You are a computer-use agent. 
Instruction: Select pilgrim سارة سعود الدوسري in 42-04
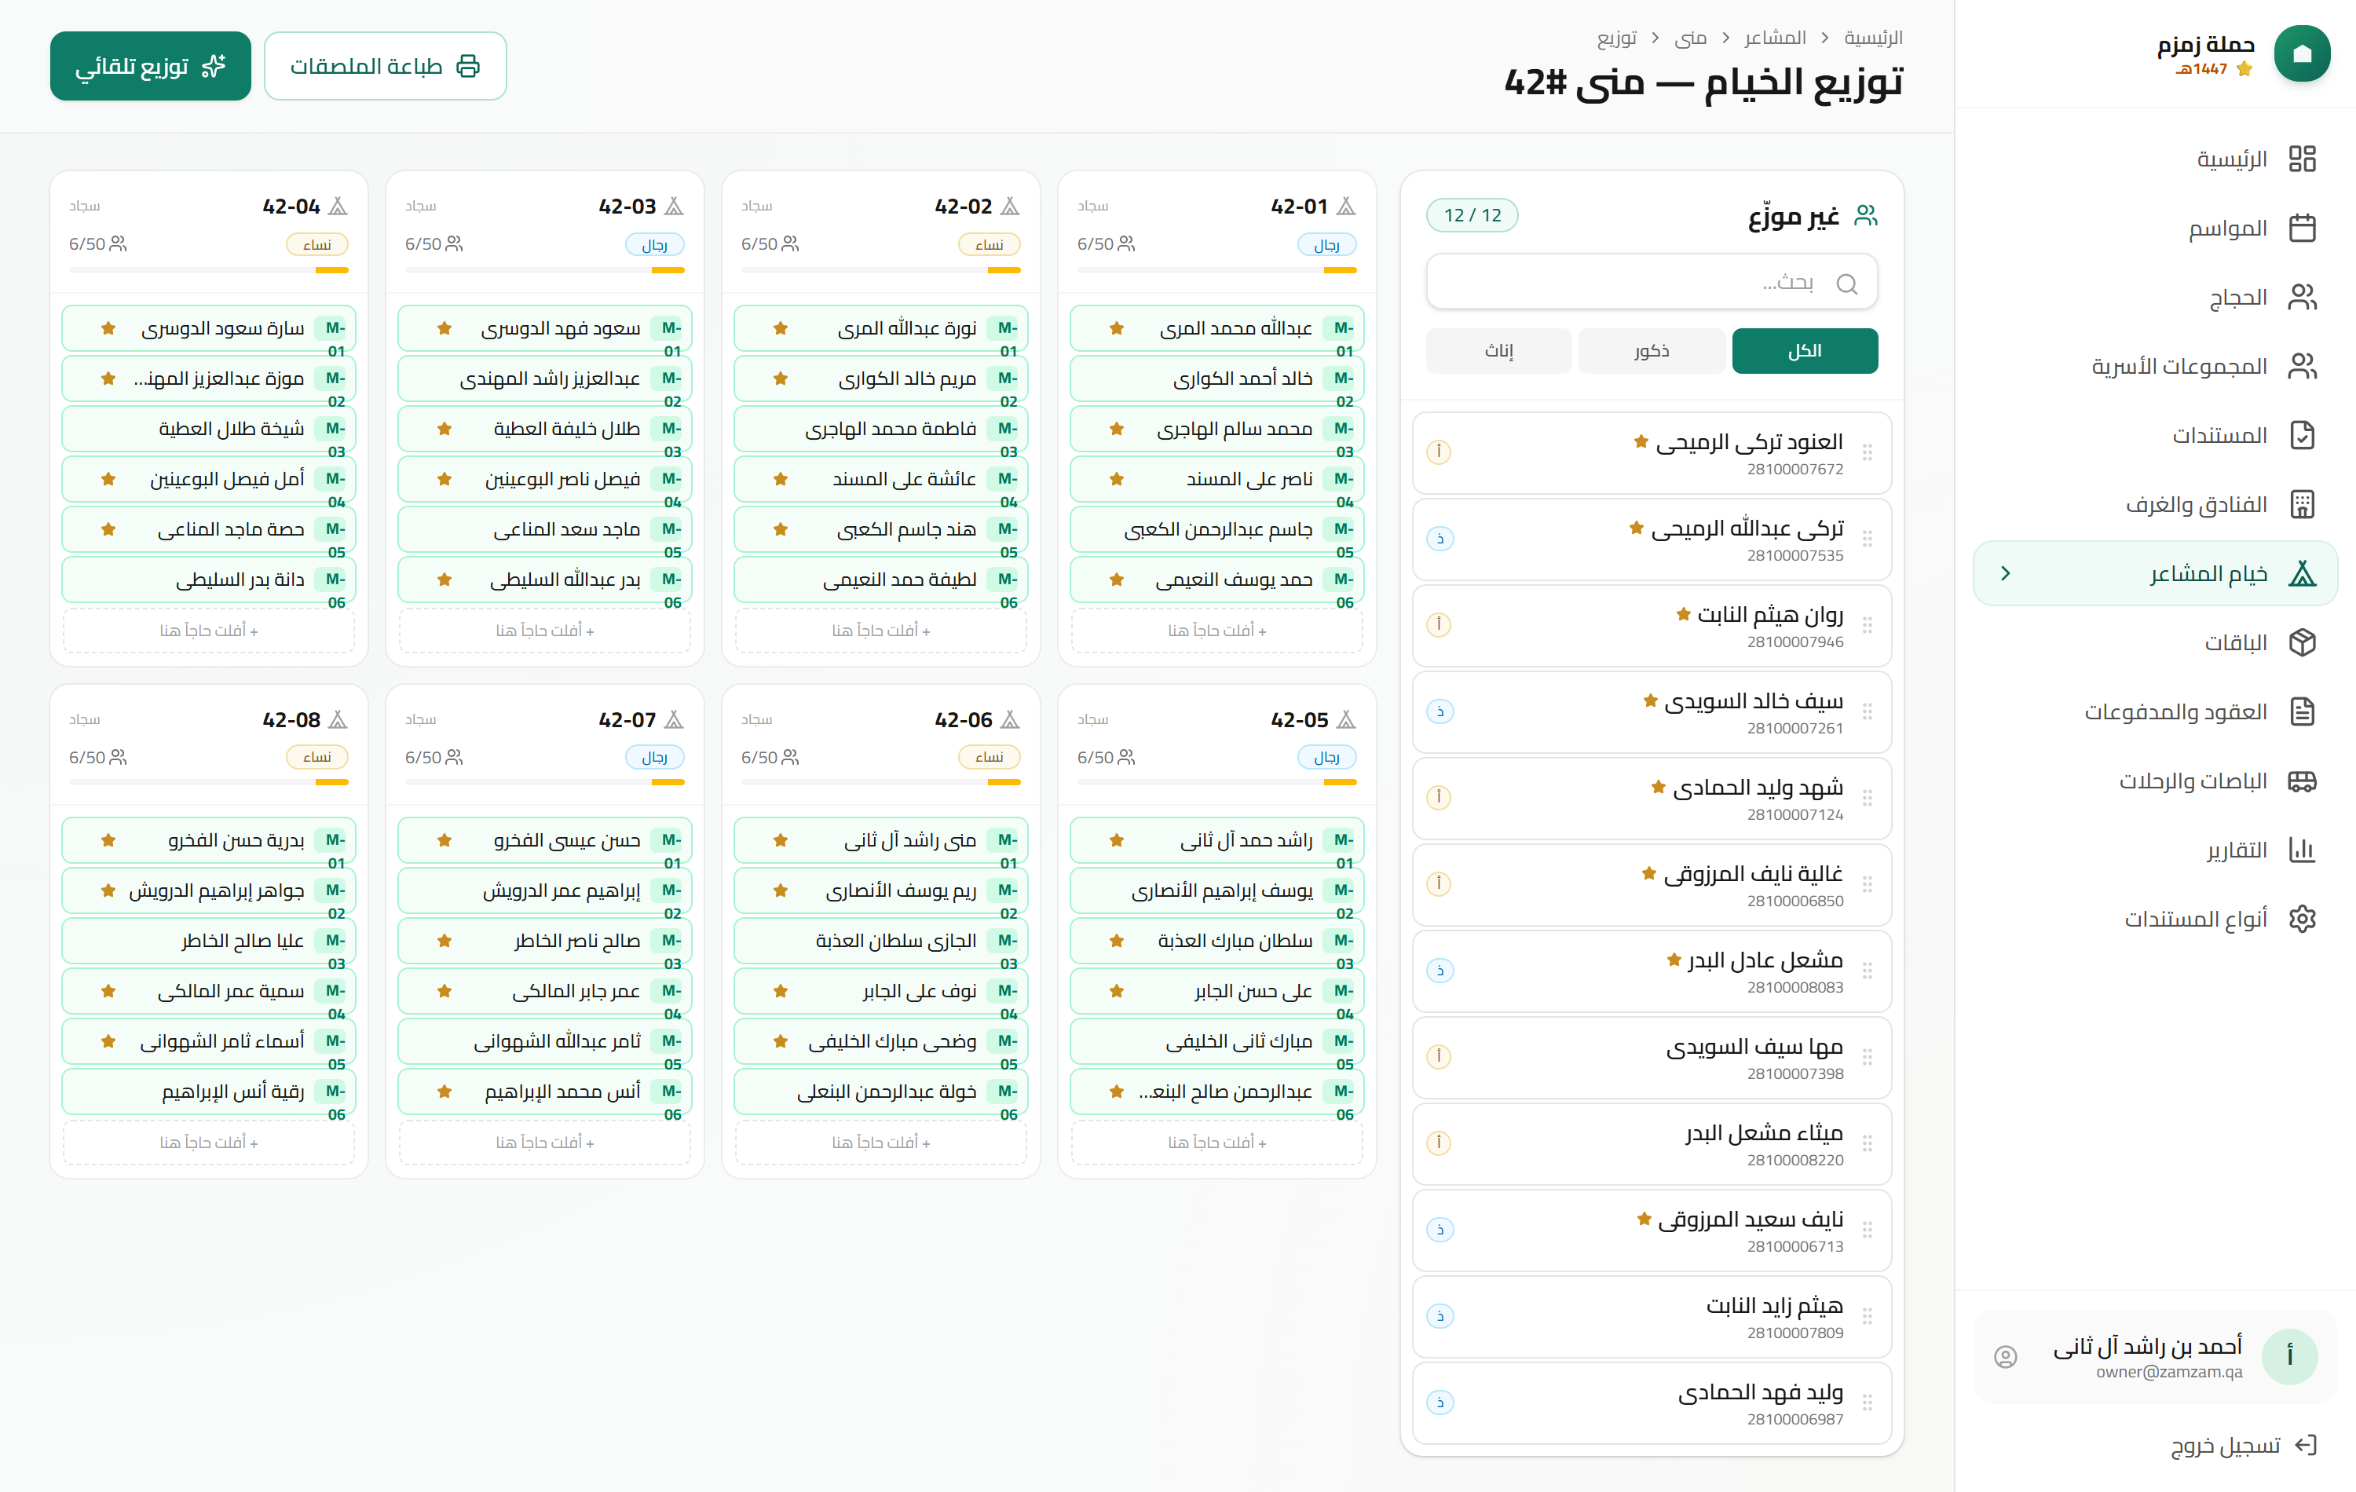coord(208,329)
